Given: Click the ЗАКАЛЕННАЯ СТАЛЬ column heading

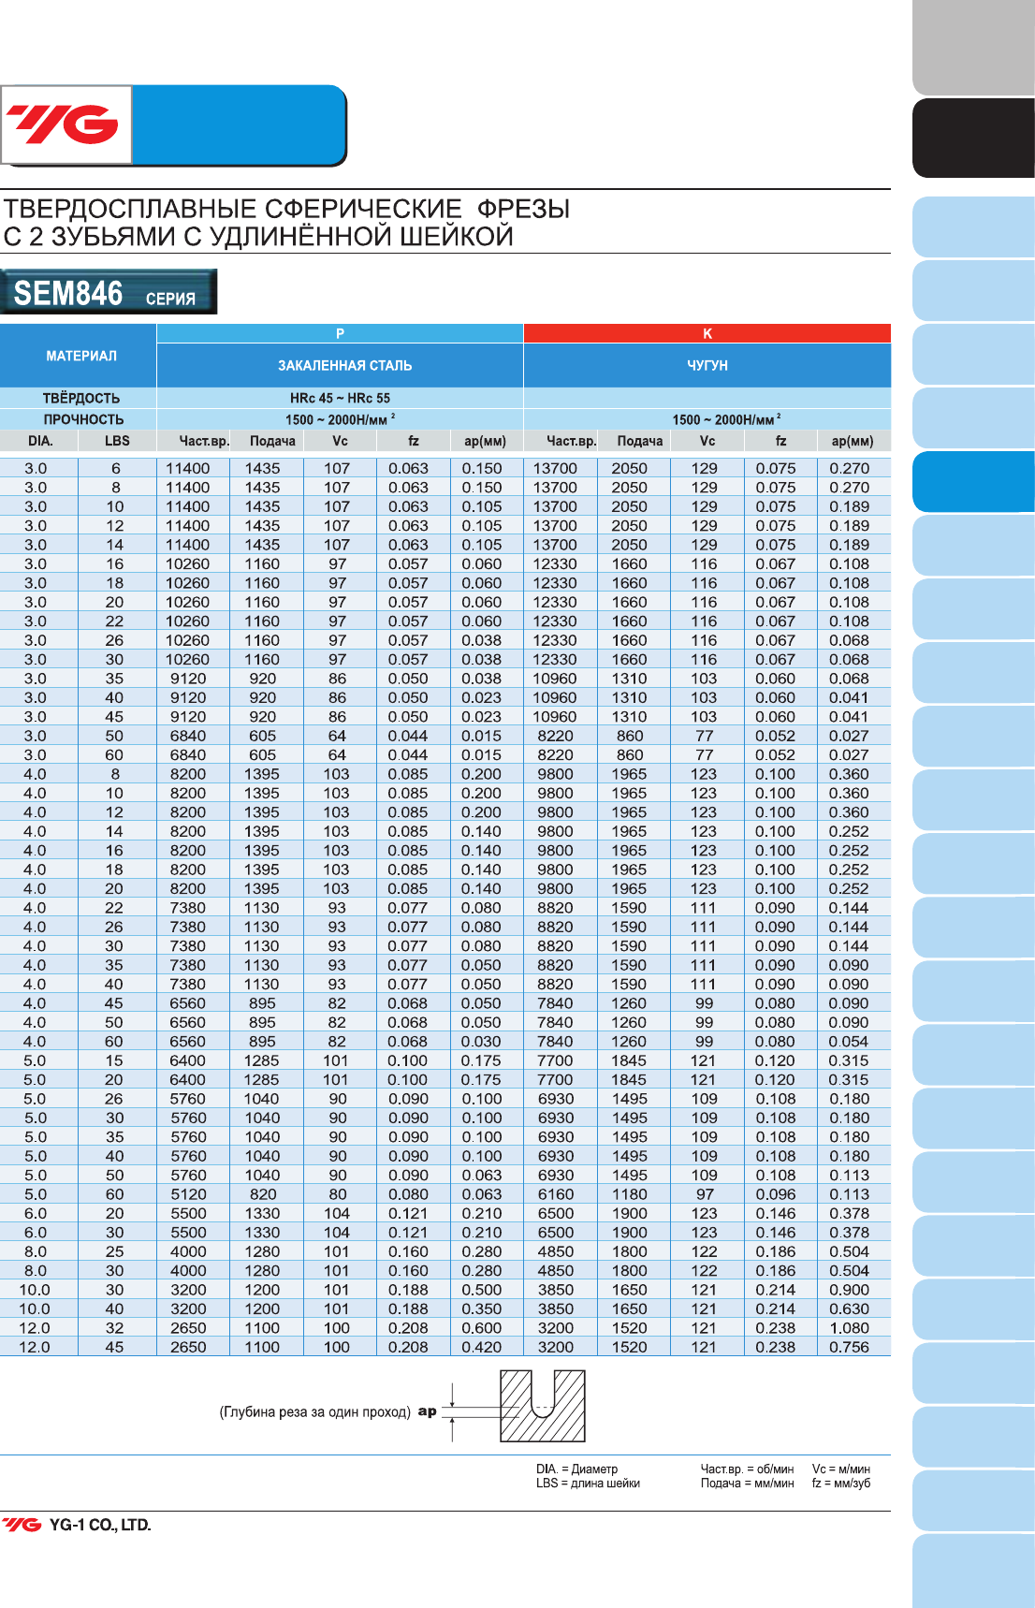Looking at the screenshot, I should (x=344, y=366).
